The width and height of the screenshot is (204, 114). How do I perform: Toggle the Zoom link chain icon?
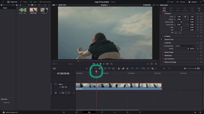coord(185,17)
